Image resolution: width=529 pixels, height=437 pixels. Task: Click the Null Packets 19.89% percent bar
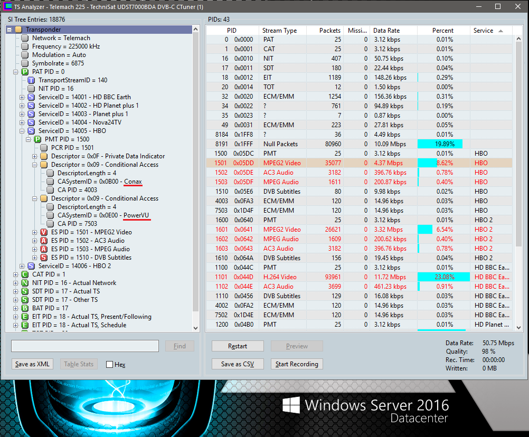[x=440, y=144]
